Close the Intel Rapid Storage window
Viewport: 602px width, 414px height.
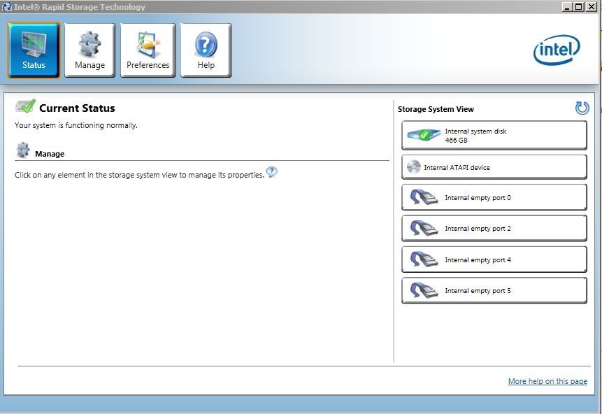click(592, 6)
